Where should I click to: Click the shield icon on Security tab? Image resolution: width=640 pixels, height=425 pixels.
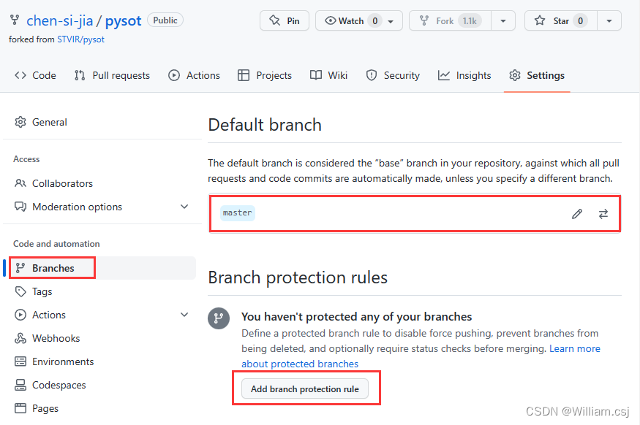click(x=372, y=75)
